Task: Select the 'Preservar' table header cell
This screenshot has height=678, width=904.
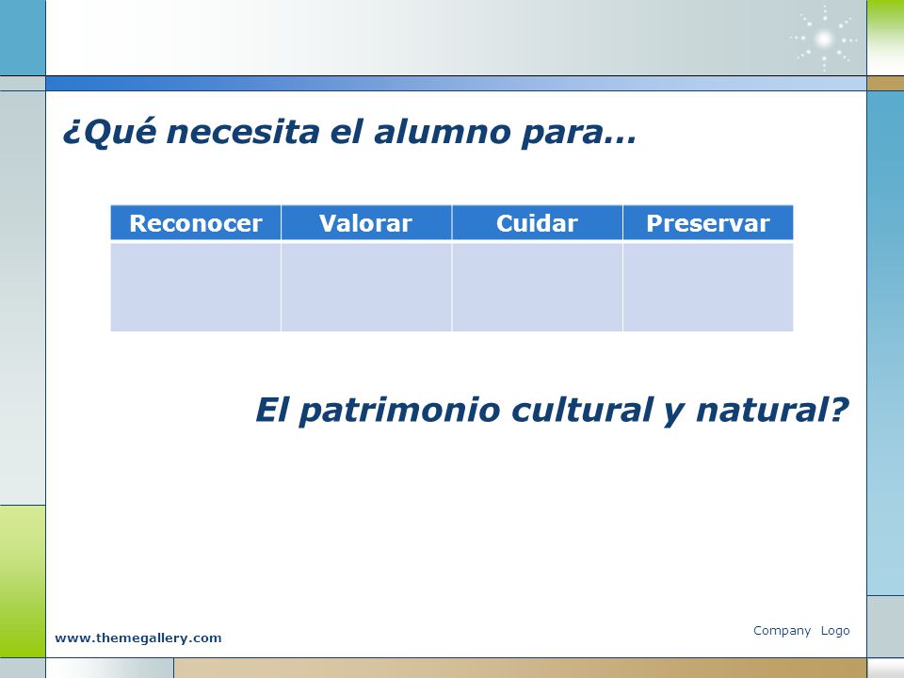Action: pos(708,222)
